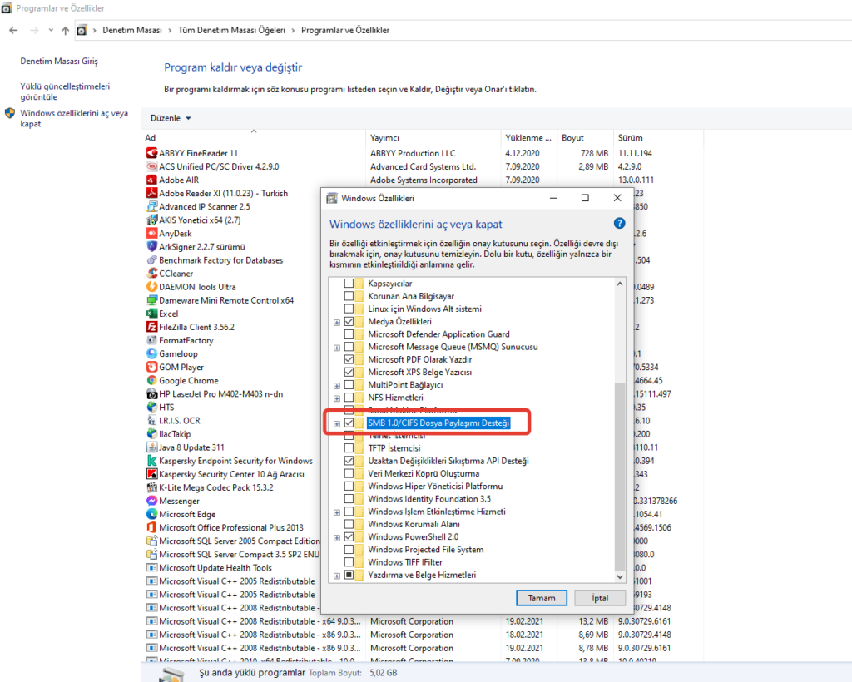Click the GOM Player icon
Screen dimensions: 852x682
tap(151, 367)
